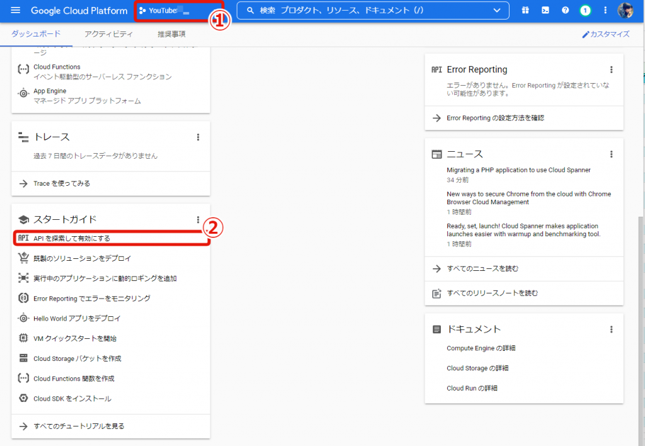This screenshot has height=446, width=645.
Task: Open the help question mark icon
Action: (x=565, y=11)
